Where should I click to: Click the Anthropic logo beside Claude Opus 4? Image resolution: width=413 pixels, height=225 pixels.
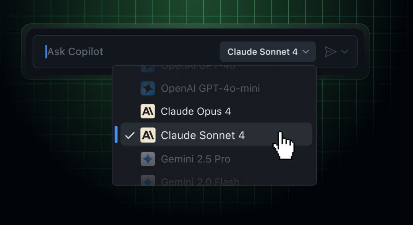click(x=148, y=111)
